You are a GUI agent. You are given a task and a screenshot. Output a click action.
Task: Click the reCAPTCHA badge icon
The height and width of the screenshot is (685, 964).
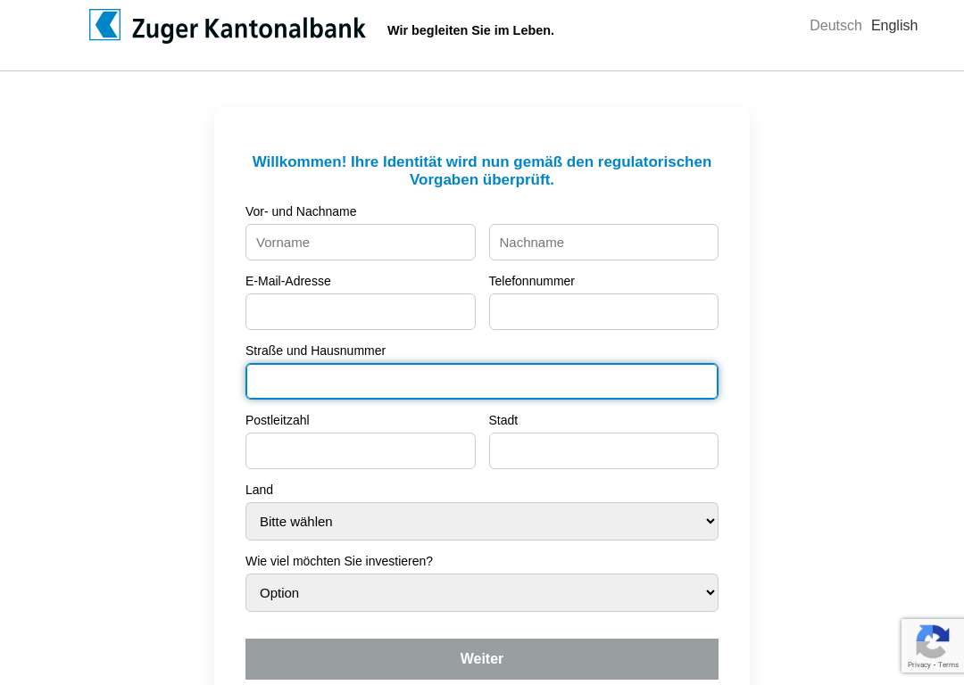pos(933,640)
